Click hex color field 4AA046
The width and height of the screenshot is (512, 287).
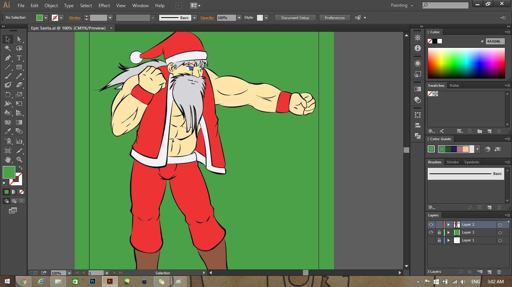(495, 41)
